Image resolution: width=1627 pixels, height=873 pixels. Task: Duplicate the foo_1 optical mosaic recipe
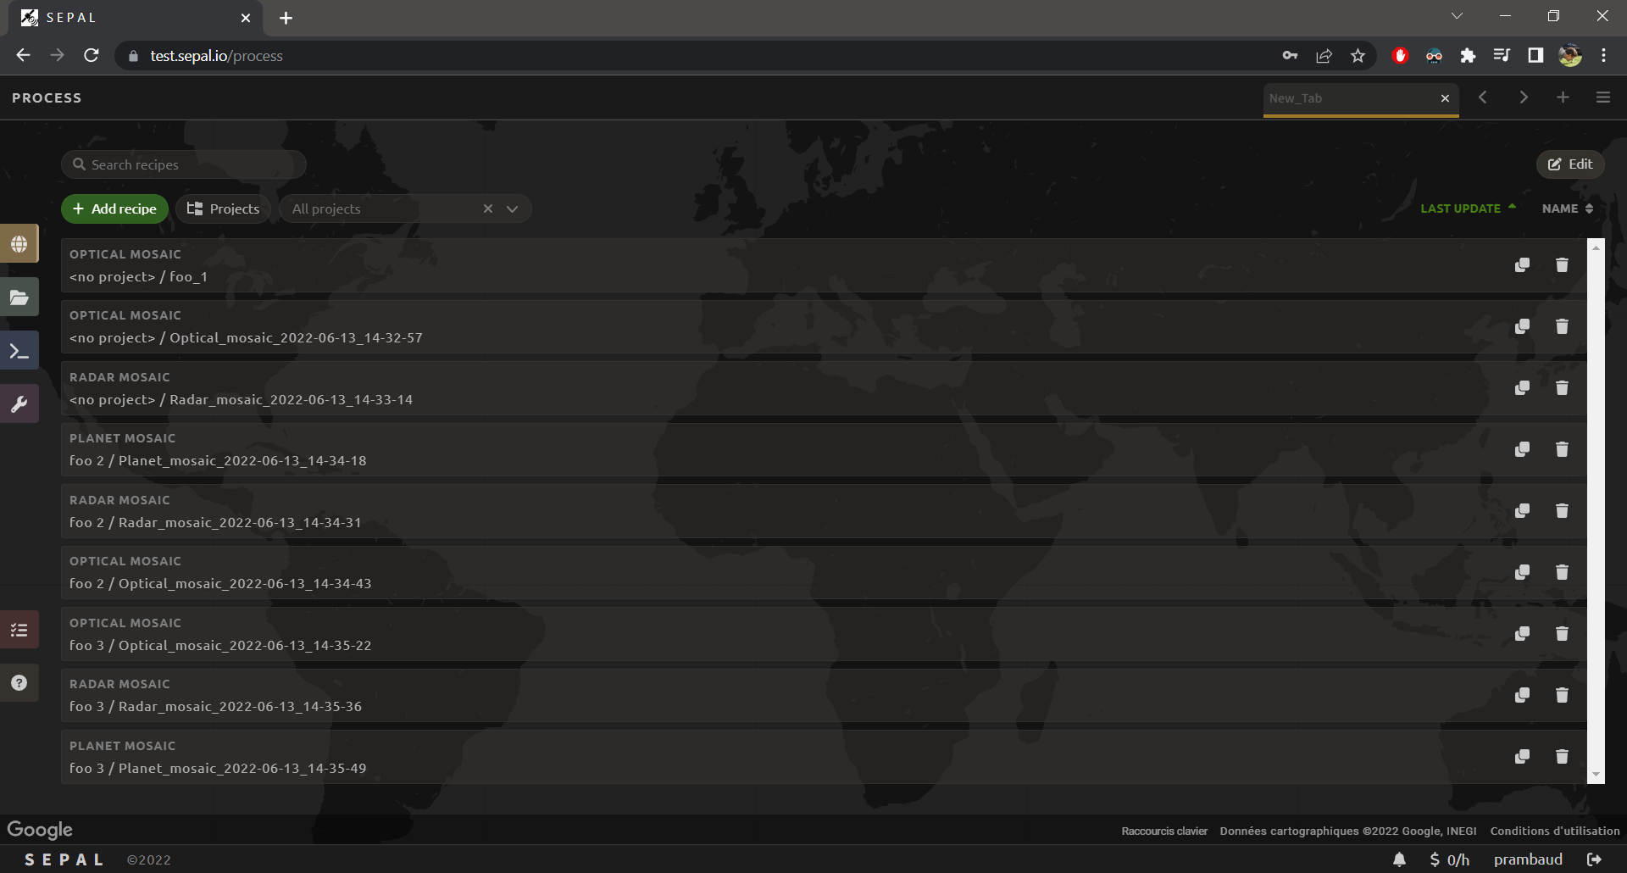(1522, 265)
